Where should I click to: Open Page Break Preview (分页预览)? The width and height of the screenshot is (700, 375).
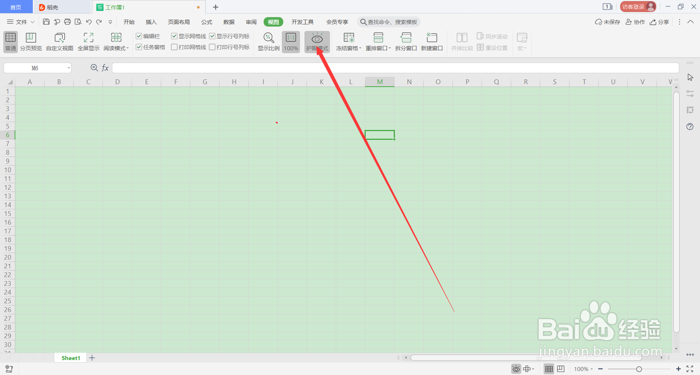(x=31, y=42)
